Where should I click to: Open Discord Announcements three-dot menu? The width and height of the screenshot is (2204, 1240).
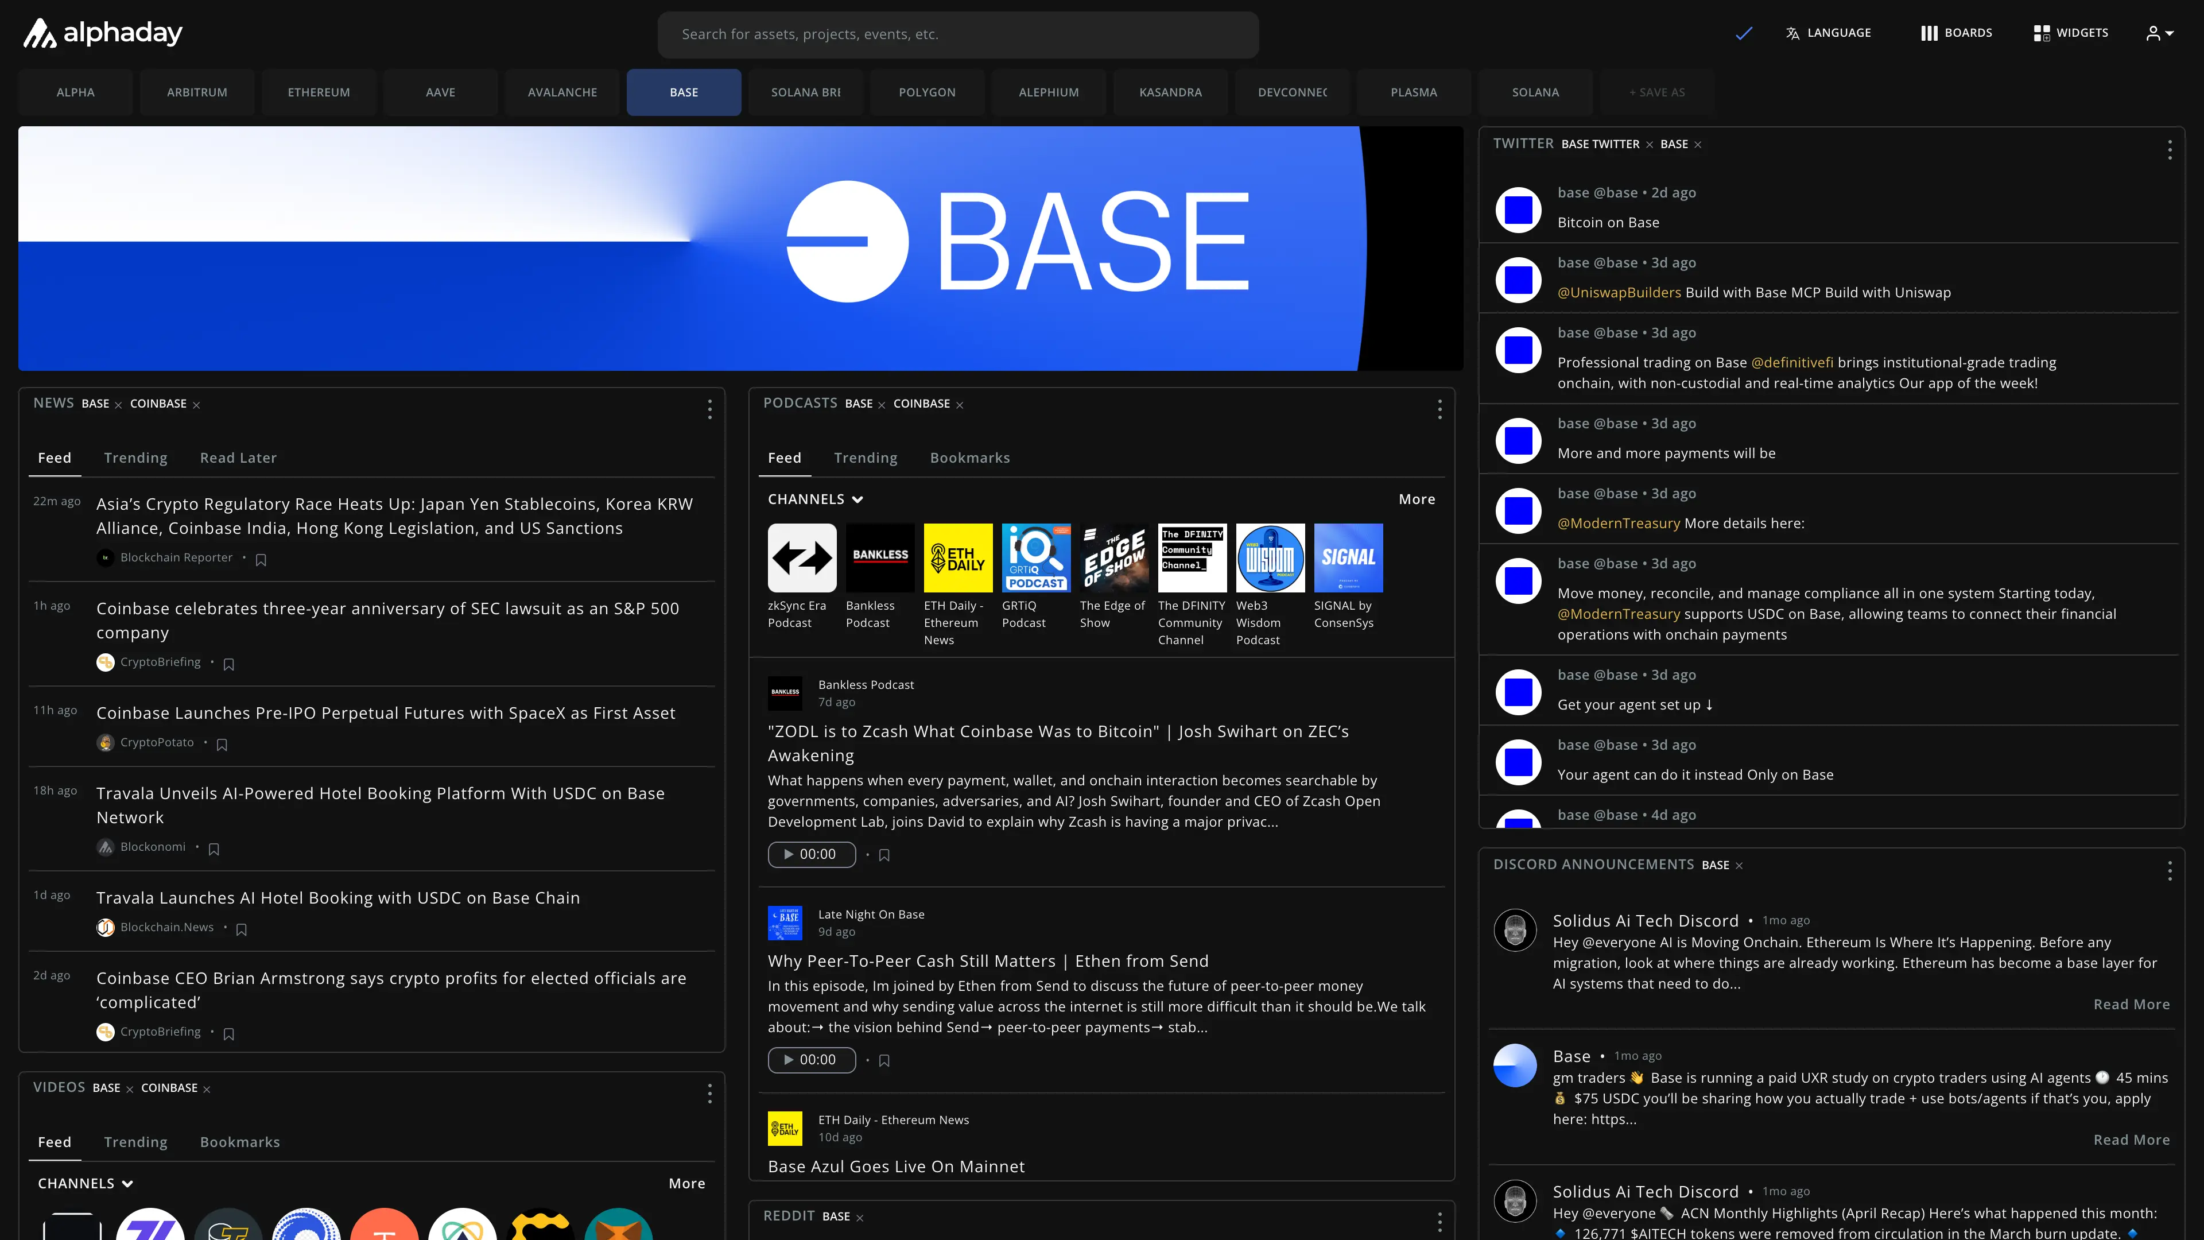(x=2169, y=871)
